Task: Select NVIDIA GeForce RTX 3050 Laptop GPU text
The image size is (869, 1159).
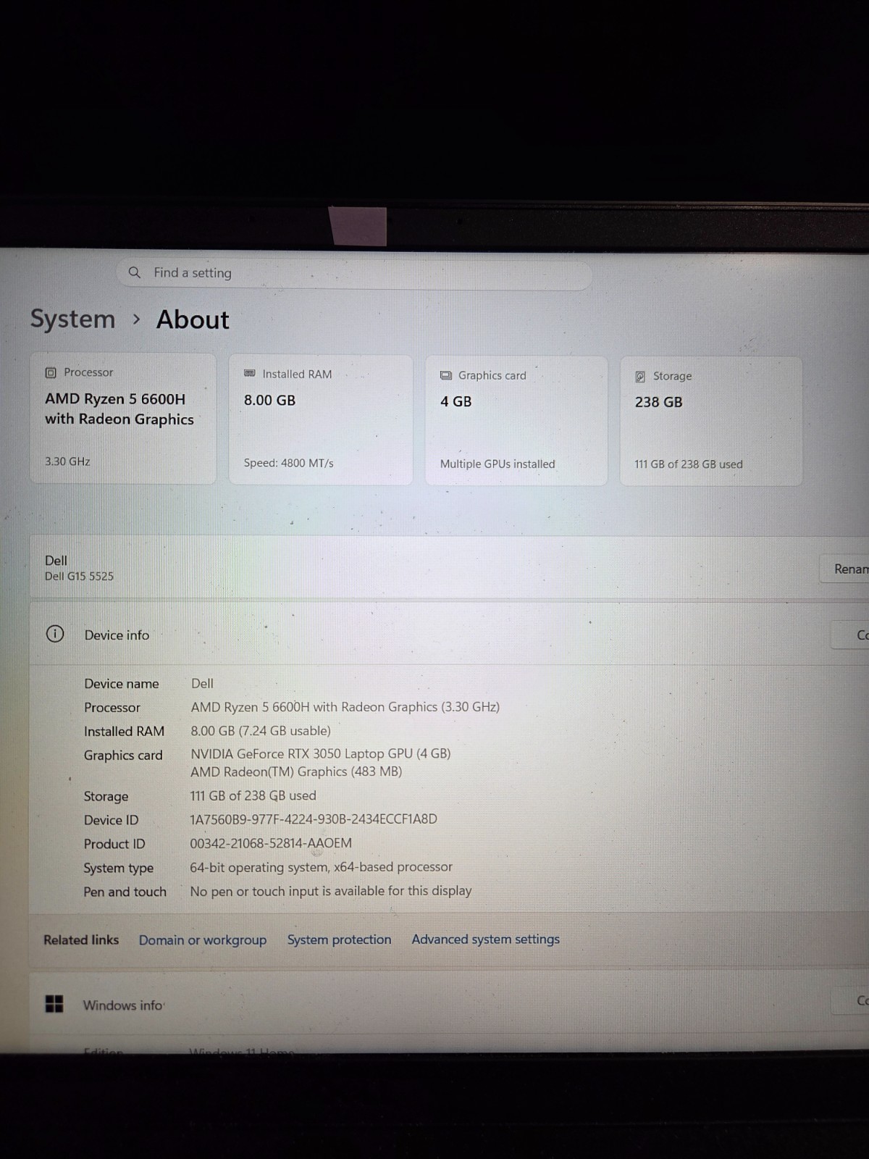Action: click(x=321, y=753)
